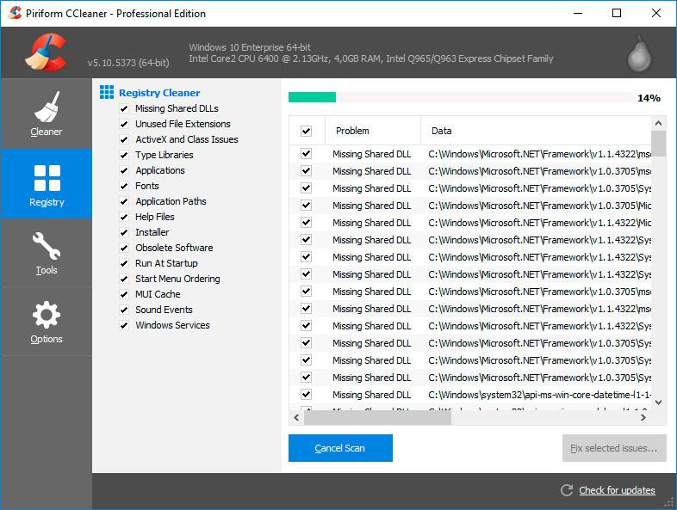Image resolution: width=677 pixels, height=510 pixels.
Task: Toggle MUI Cache checkbox
Action: click(x=124, y=294)
